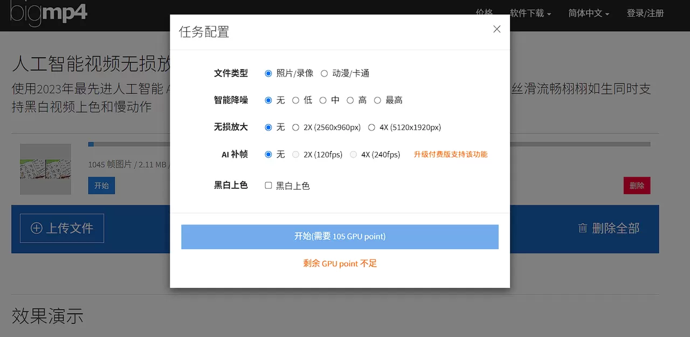
Task: Click the file upload progress bar
Action: [135, 144]
